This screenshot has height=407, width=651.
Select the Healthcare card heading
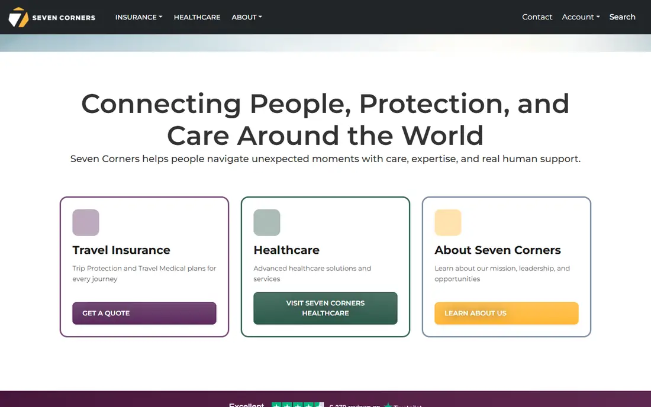pyautogui.click(x=286, y=250)
